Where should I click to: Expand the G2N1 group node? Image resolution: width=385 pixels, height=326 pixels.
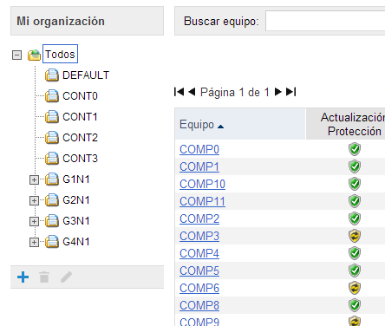[x=34, y=200]
